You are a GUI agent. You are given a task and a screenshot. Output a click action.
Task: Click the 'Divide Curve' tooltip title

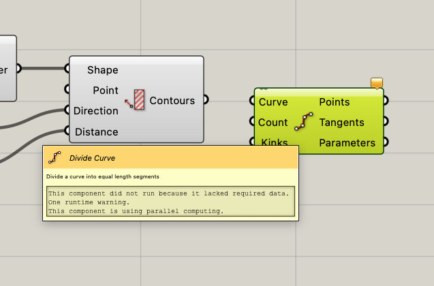click(x=92, y=158)
